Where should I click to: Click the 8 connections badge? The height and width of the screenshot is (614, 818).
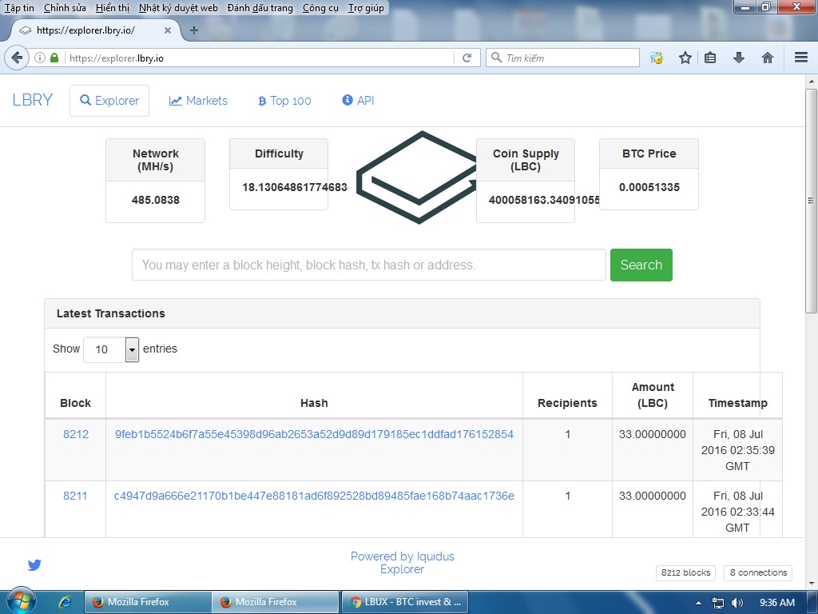tap(758, 572)
